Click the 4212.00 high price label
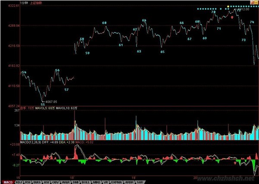The height and width of the screenshot is (184, 259). tap(243, 9)
